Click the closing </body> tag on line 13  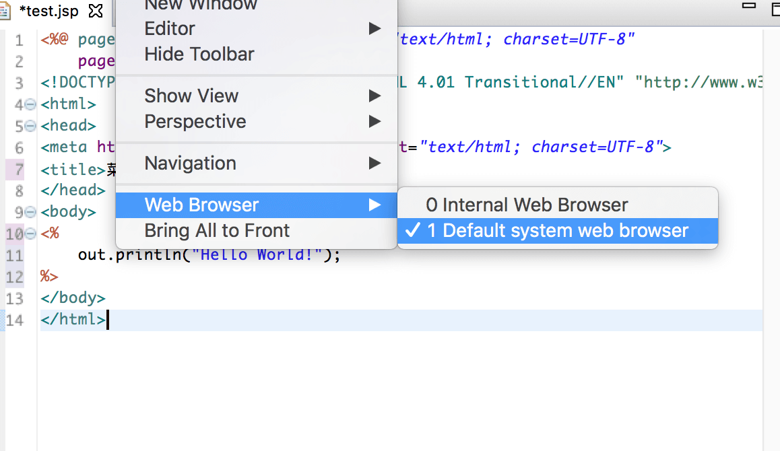point(73,298)
